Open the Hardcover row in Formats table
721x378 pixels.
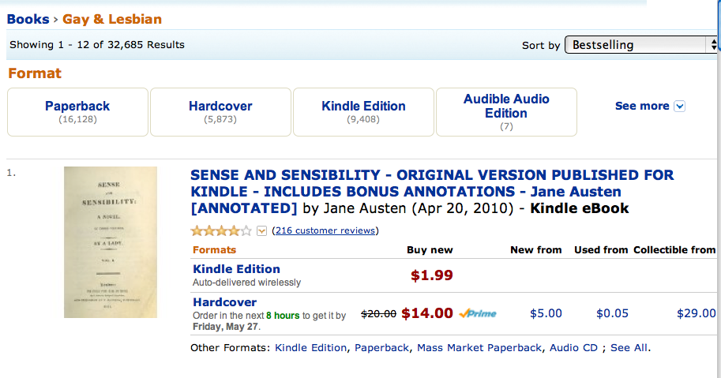pyautogui.click(x=225, y=302)
